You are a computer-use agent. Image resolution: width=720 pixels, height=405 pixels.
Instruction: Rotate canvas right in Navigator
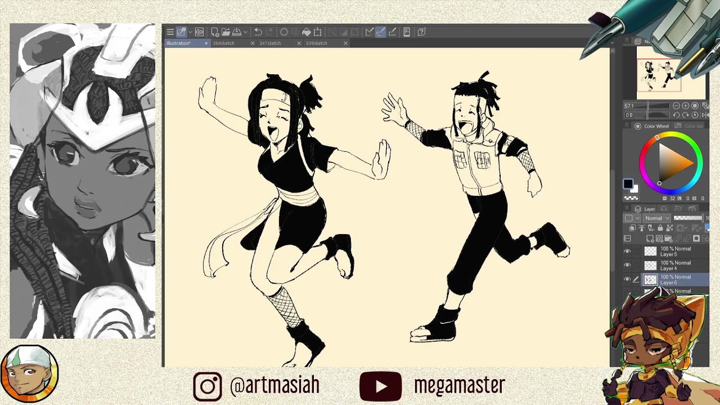click(x=685, y=115)
